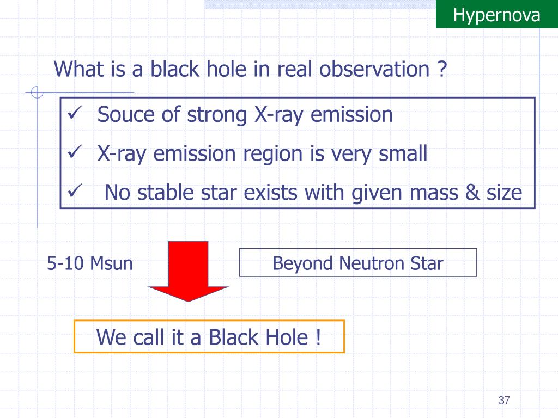Screen dimensions: 558x418
Task: Click the '5-10 Msun' label
Action: [90, 263]
